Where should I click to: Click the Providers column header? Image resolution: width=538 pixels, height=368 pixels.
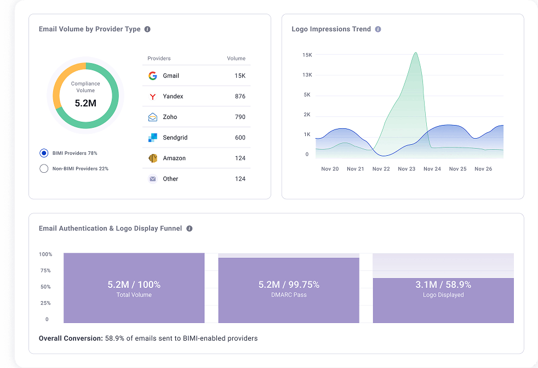(159, 59)
